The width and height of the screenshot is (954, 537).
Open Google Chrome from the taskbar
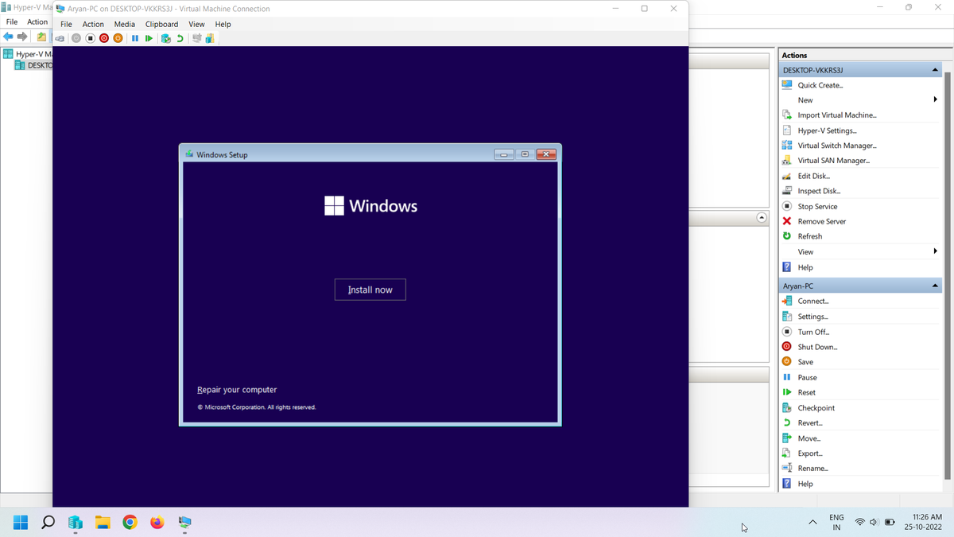(130, 523)
